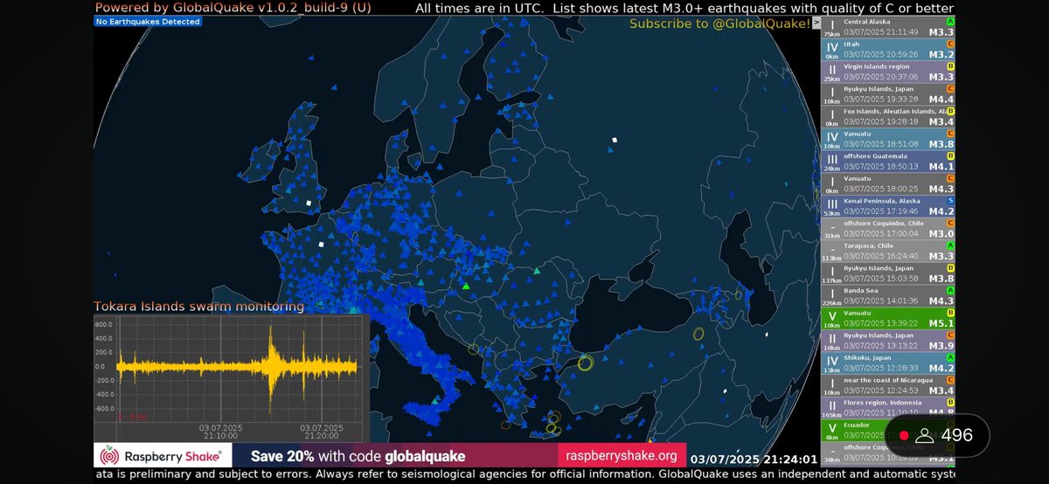This screenshot has height=484, width=1049.
Task: Open the Utah M3.2 earthquake entry
Action: [888, 48]
